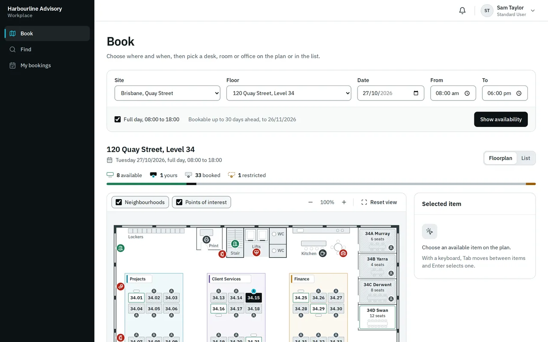
Task: Go to Find in sidebar
Action: coord(47,50)
